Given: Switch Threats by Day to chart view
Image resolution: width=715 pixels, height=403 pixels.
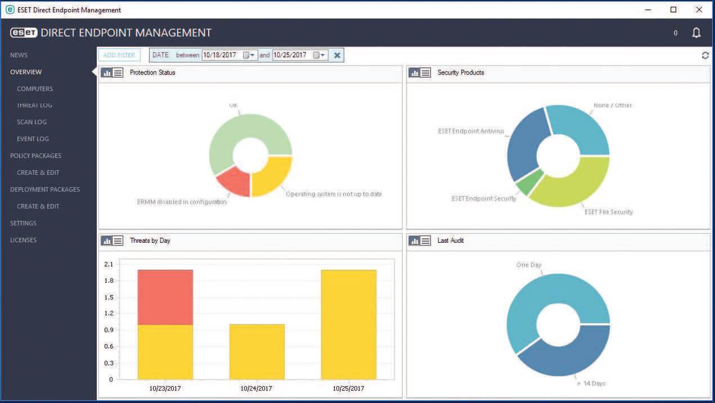Looking at the screenshot, I should point(106,241).
